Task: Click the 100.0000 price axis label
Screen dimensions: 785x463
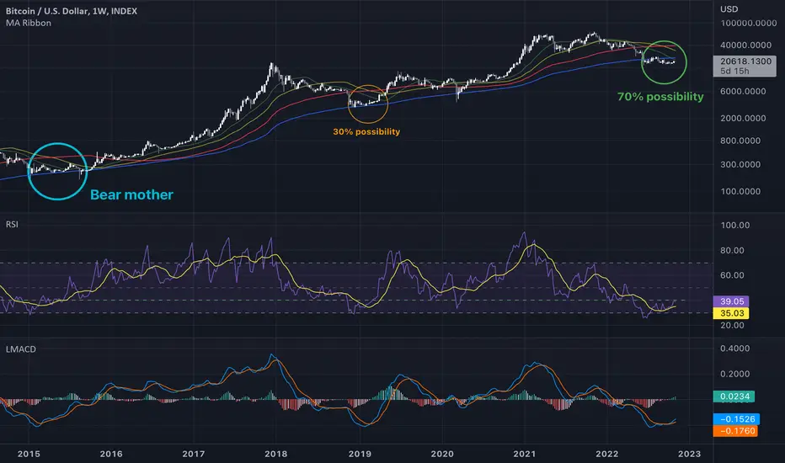Action: pos(740,191)
